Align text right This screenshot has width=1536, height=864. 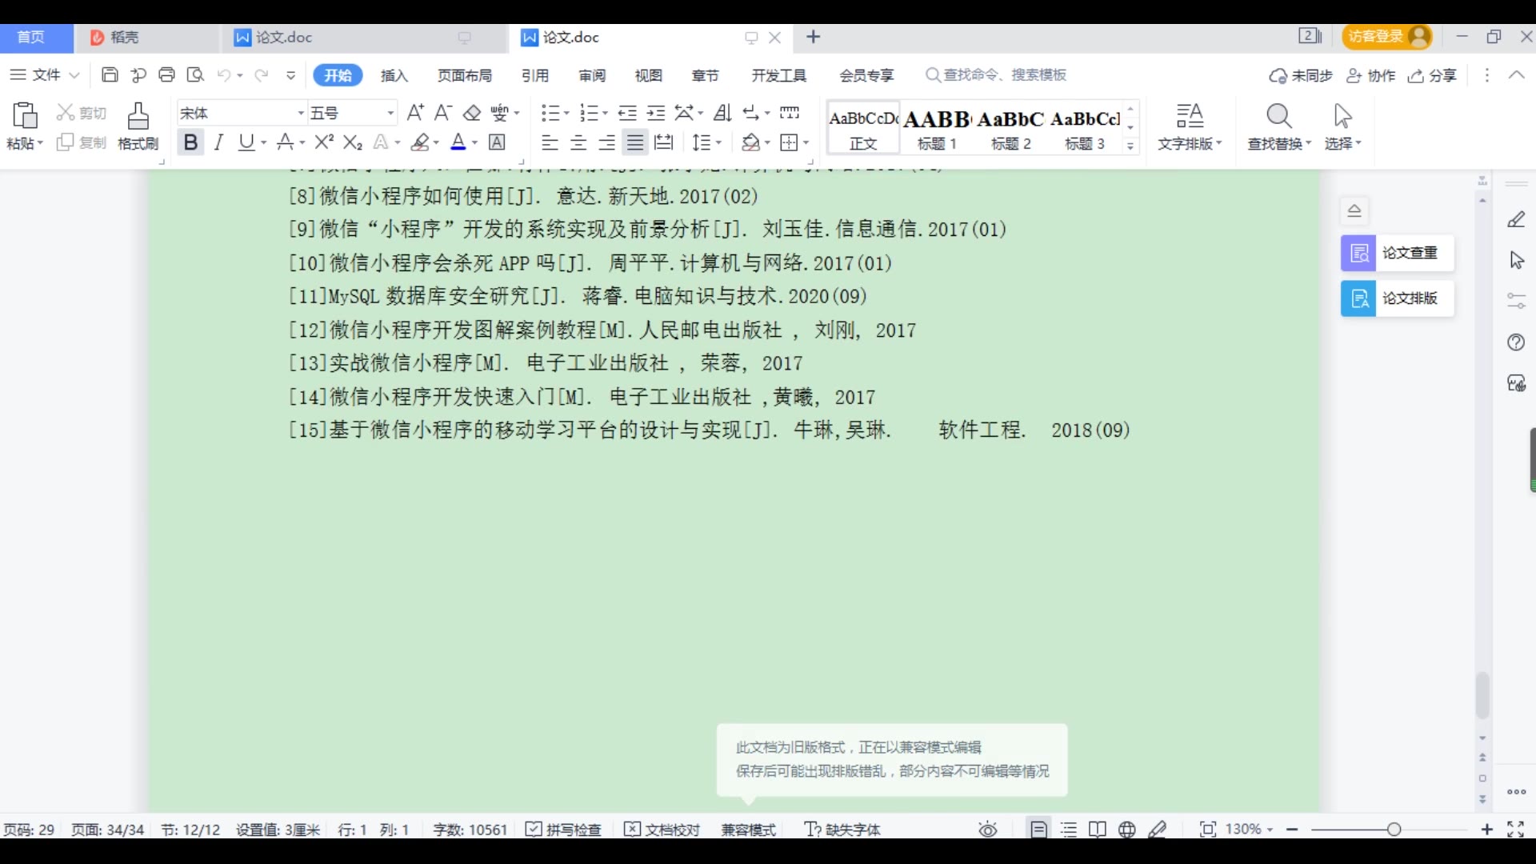point(607,142)
